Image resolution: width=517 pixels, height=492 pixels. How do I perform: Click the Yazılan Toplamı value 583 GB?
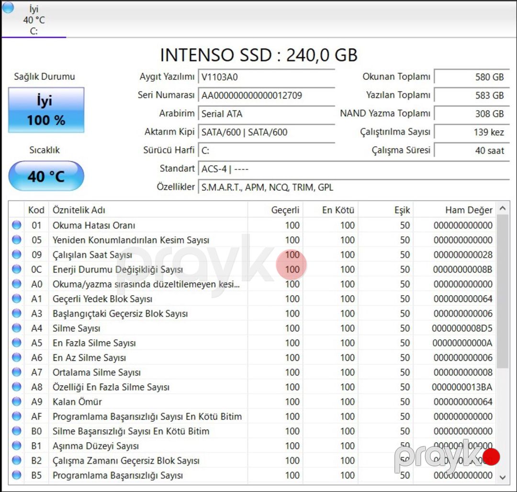472,95
